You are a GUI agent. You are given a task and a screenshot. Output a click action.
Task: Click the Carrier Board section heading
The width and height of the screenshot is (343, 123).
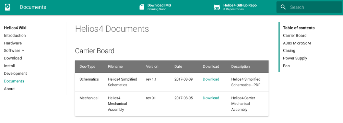95,51
